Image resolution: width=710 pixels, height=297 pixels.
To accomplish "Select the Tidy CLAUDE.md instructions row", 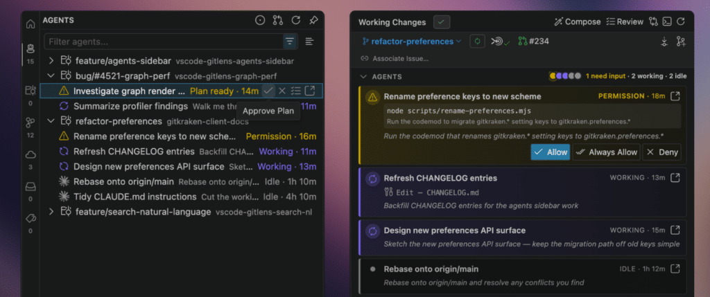I will point(181,197).
